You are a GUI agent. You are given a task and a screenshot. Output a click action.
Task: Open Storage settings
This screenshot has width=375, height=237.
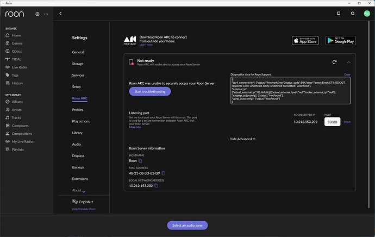click(x=78, y=64)
